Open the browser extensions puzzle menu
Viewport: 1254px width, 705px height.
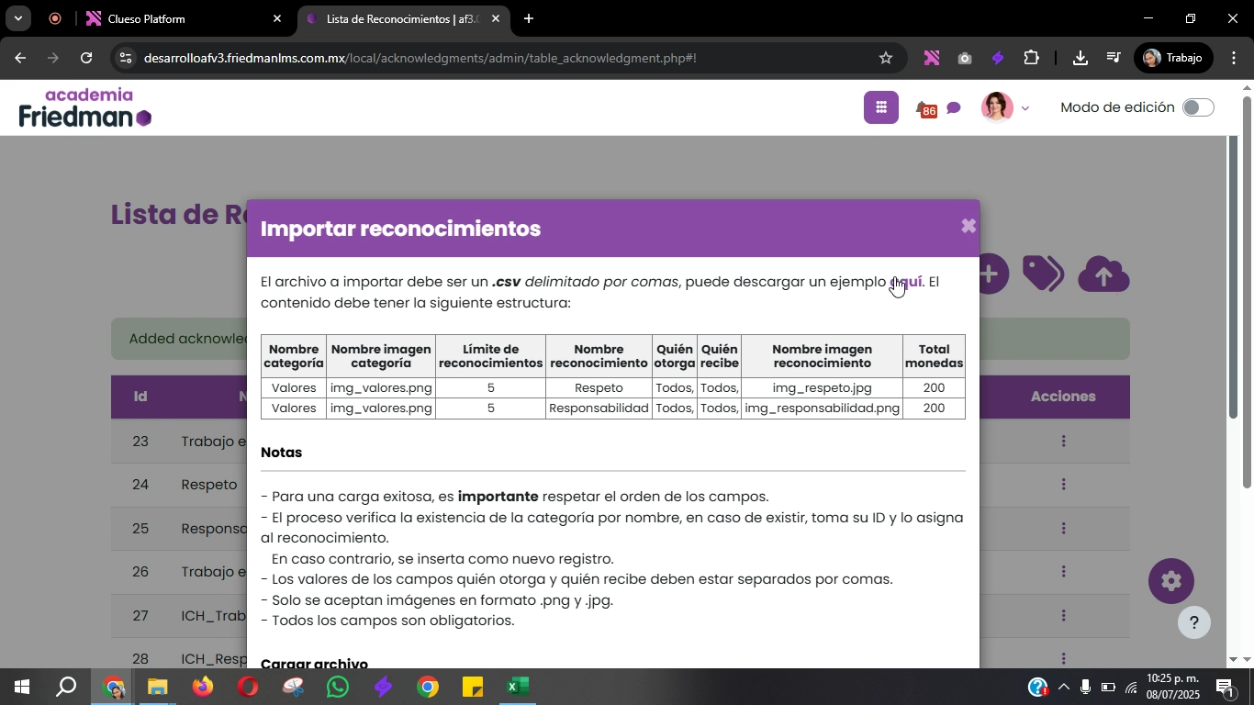[1031, 58]
